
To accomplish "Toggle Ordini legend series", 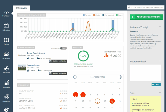I will (x=96, y=15).
